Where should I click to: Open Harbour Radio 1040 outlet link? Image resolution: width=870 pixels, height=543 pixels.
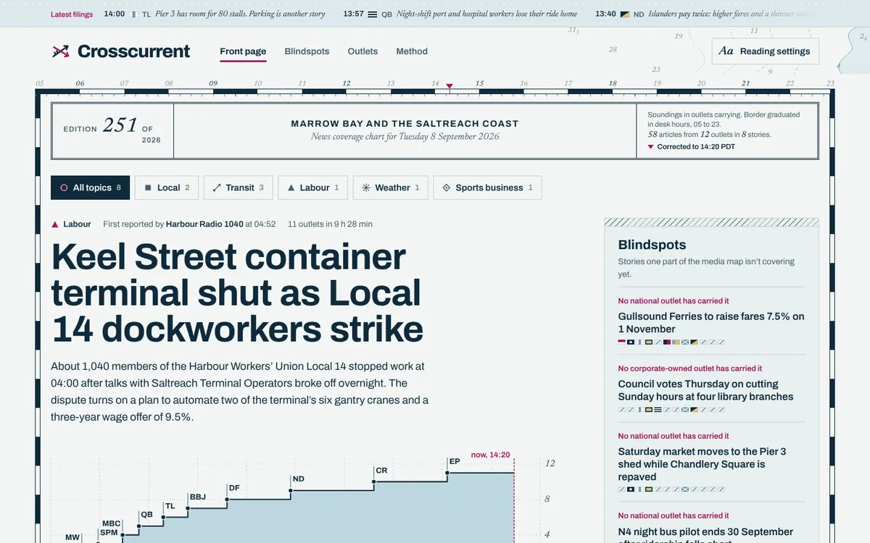(x=204, y=224)
